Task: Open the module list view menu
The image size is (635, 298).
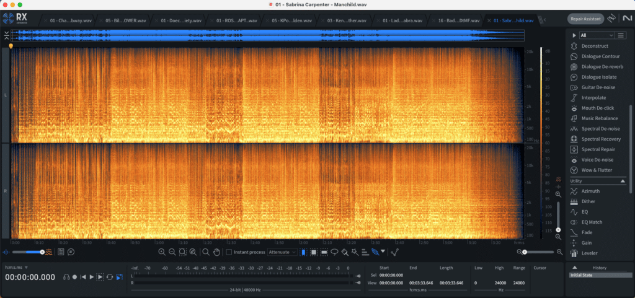Action: coord(620,35)
